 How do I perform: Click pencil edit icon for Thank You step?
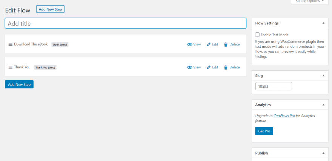[209, 67]
